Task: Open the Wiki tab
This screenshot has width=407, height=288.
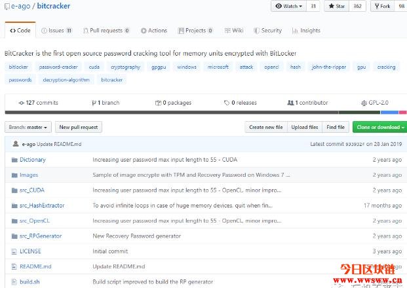Action: pos(234,31)
